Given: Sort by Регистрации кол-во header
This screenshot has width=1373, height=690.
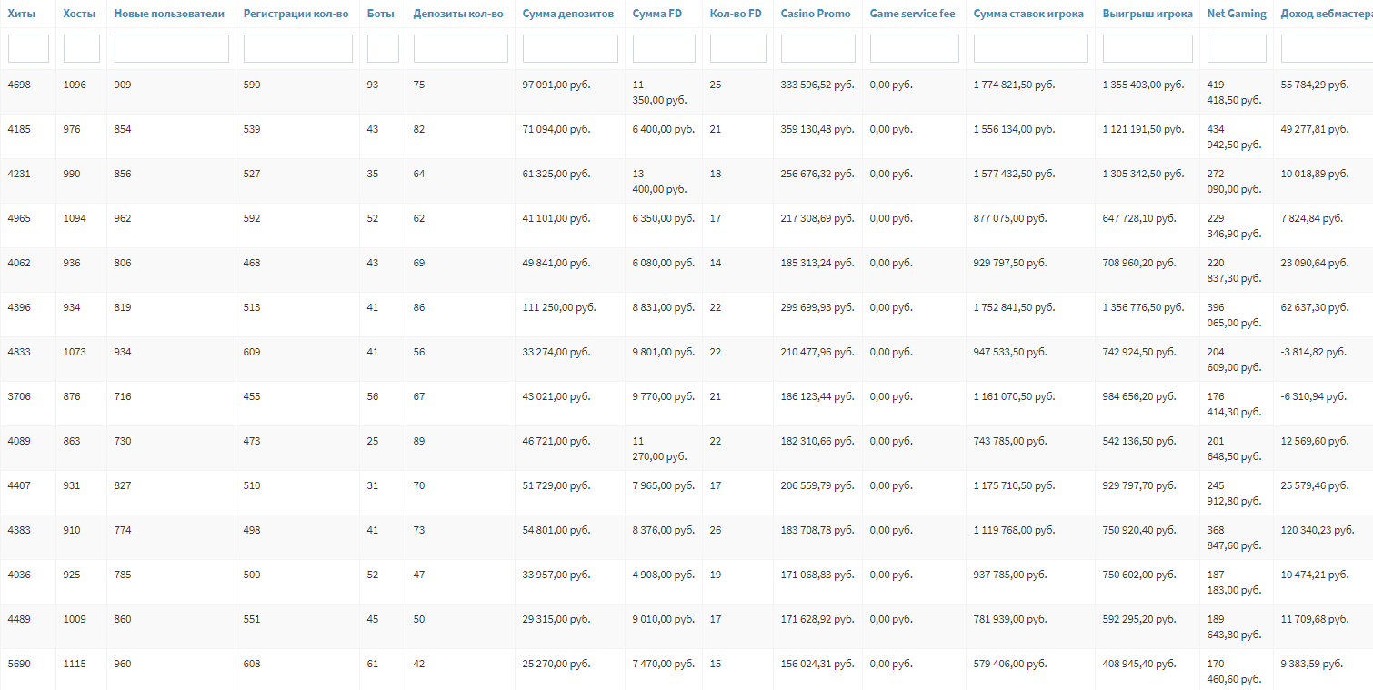Looking at the screenshot, I should tap(296, 14).
